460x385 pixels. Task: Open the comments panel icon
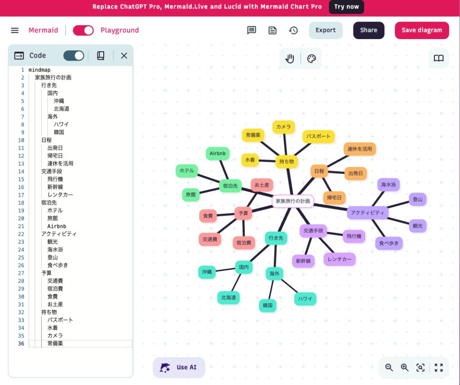tap(252, 30)
